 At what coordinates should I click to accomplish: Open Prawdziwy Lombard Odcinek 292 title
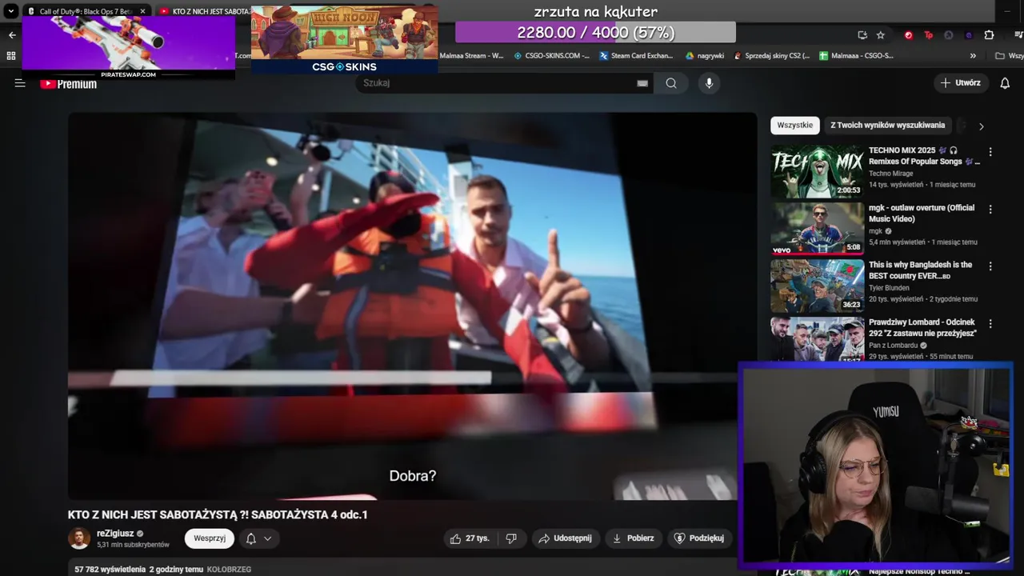pyautogui.click(x=922, y=327)
